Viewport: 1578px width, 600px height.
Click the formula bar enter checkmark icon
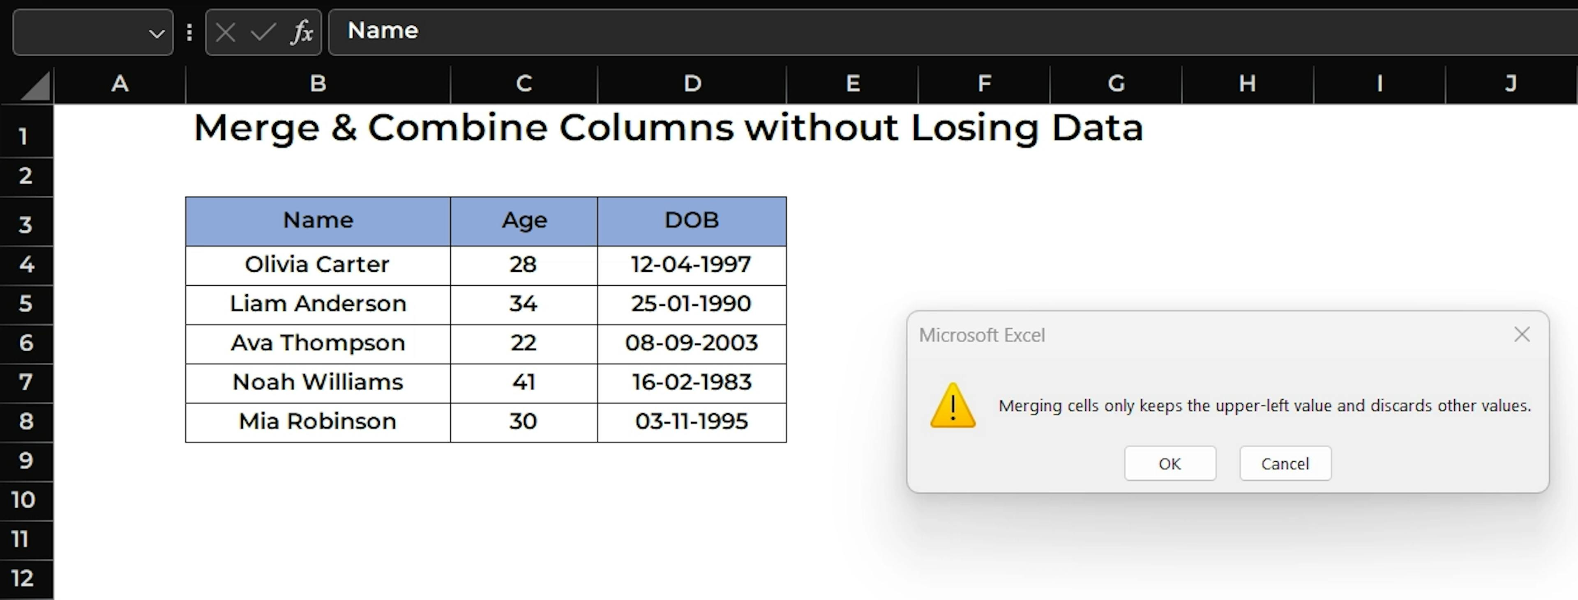(263, 32)
